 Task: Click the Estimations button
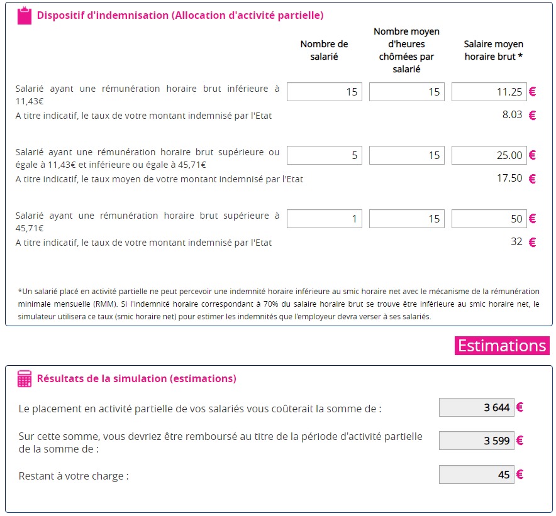click(x=502, y=346)
